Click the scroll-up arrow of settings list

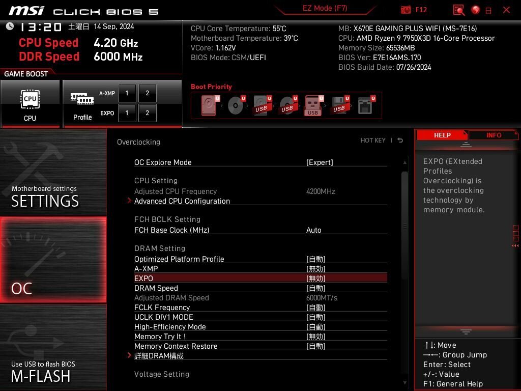point(404,162)
